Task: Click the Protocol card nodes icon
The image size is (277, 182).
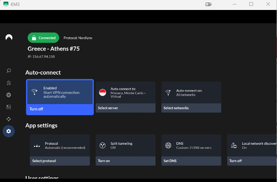Action: coord(37,145)
